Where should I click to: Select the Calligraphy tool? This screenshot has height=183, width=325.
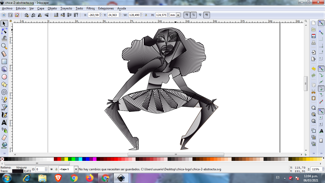tap(4, 115)
